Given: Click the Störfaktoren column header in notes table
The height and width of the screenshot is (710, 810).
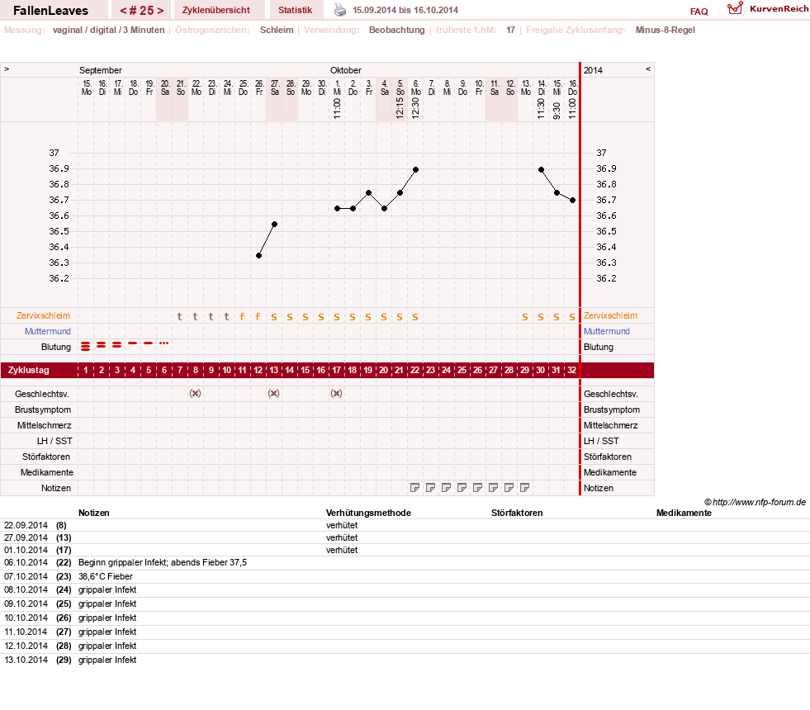Looking at the screenshot, I should coord(517,513).
